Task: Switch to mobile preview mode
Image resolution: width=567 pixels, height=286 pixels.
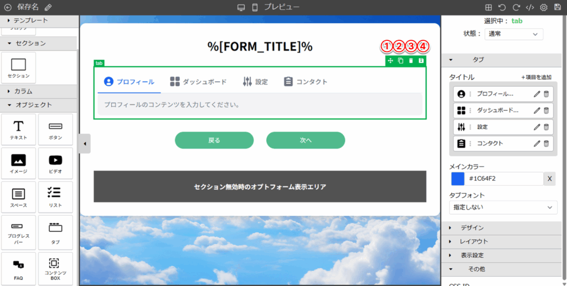Action: [x=255, y=8]
